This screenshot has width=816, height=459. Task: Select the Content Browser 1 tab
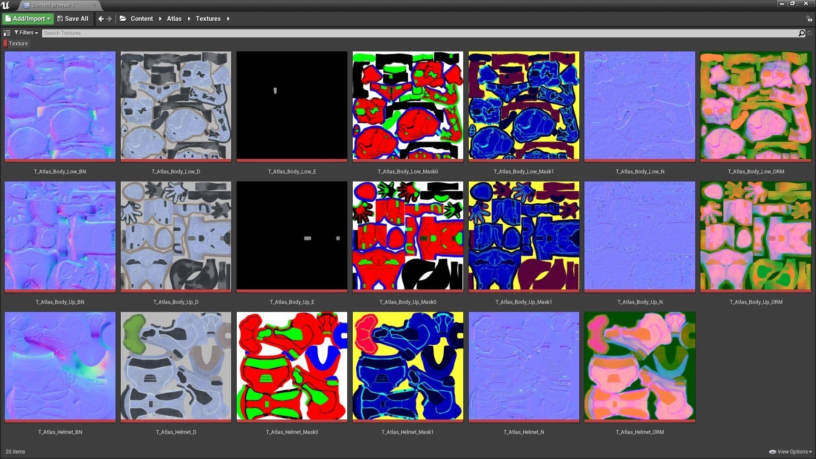[x=53, y=5]
